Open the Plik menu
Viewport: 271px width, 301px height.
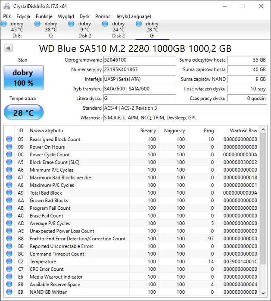(7, 16)
